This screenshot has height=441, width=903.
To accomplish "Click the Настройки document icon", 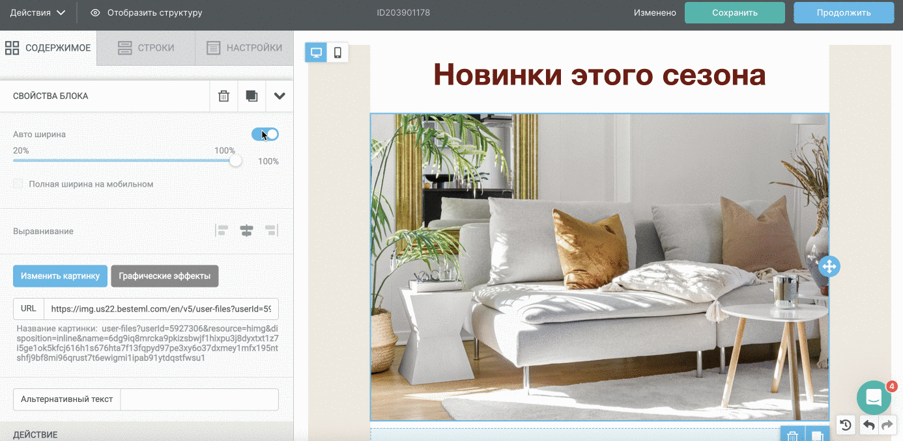I will [x=213, y=47].
